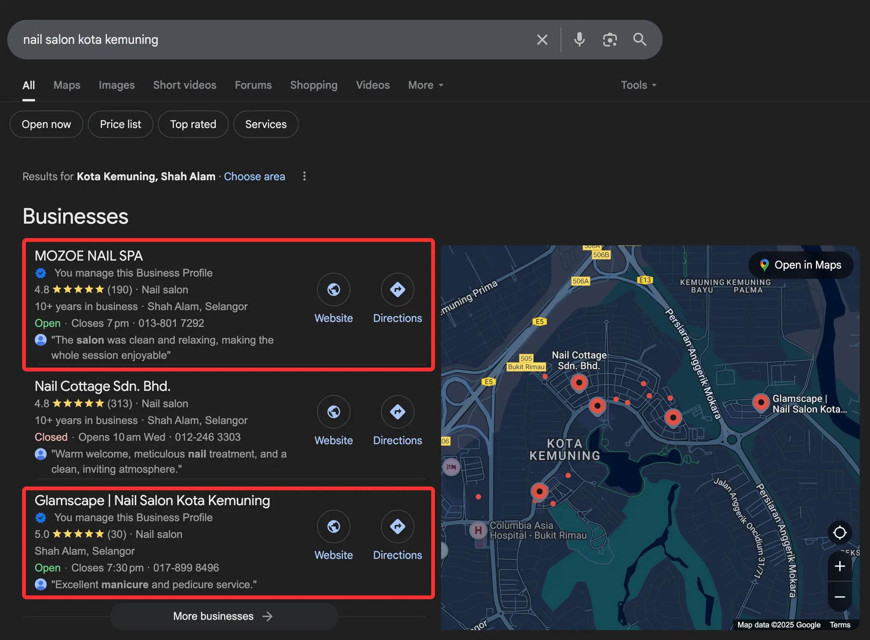Click the (30) review count
The image size is (870, 640).
pyautogui.click(x=117, y=534)
